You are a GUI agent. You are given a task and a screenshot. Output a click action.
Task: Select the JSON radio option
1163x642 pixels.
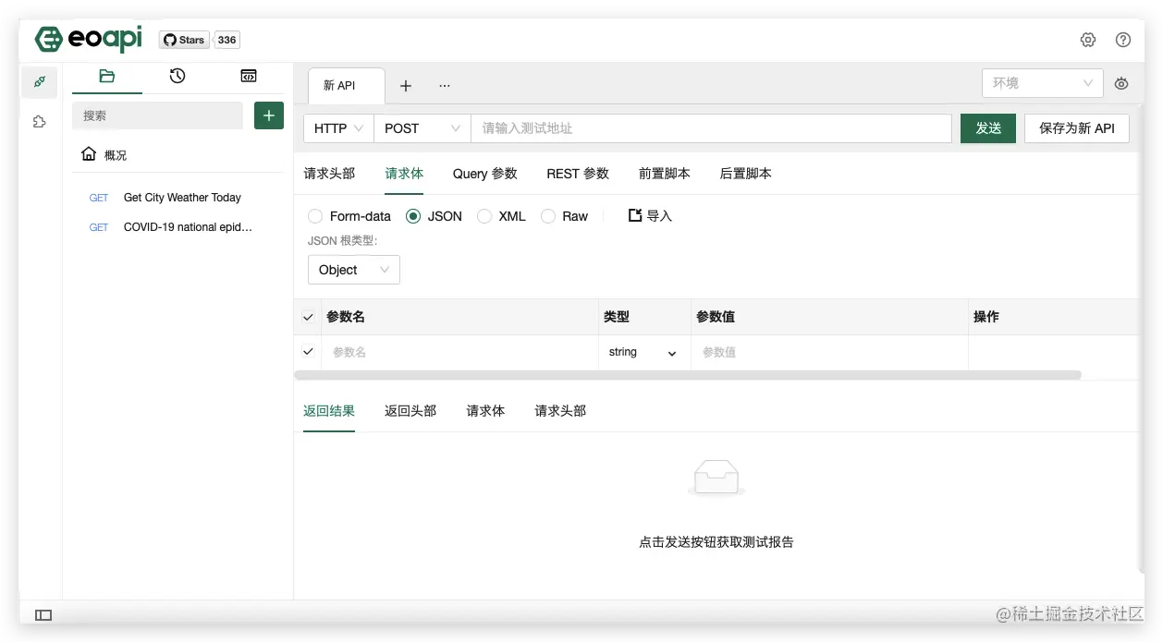(413, 216)
